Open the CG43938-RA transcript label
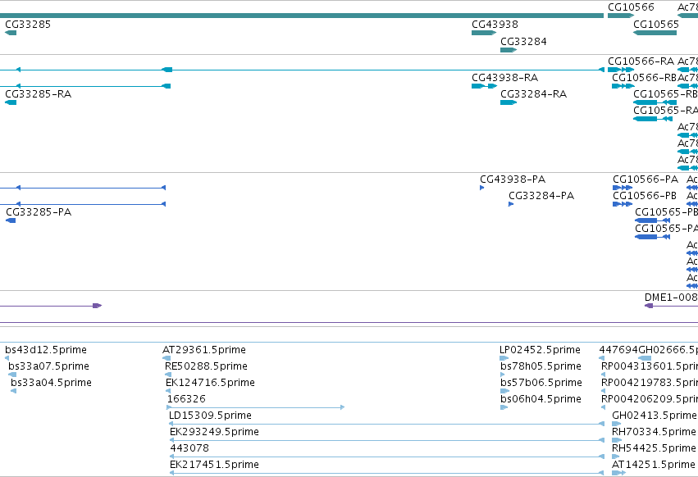 504,78
